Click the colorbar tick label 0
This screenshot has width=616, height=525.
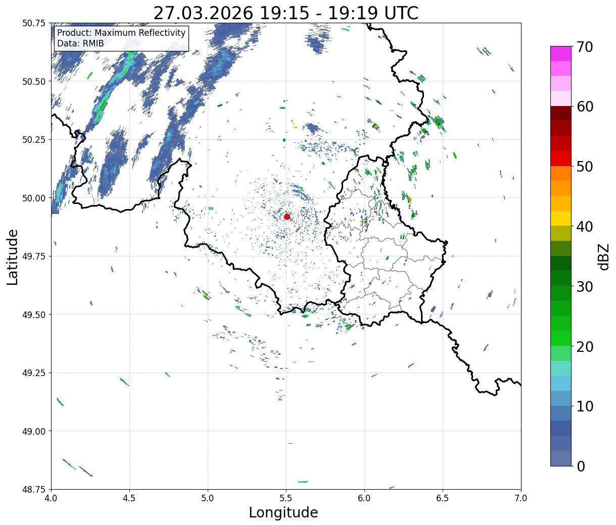(581, 466)
